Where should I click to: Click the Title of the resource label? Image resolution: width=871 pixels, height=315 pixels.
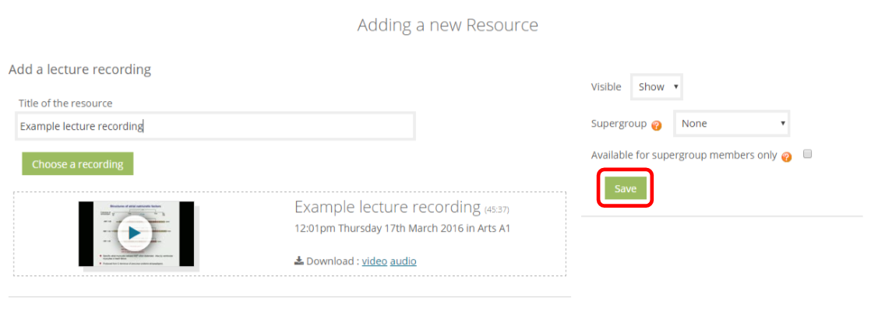click(x=65, y=103)
